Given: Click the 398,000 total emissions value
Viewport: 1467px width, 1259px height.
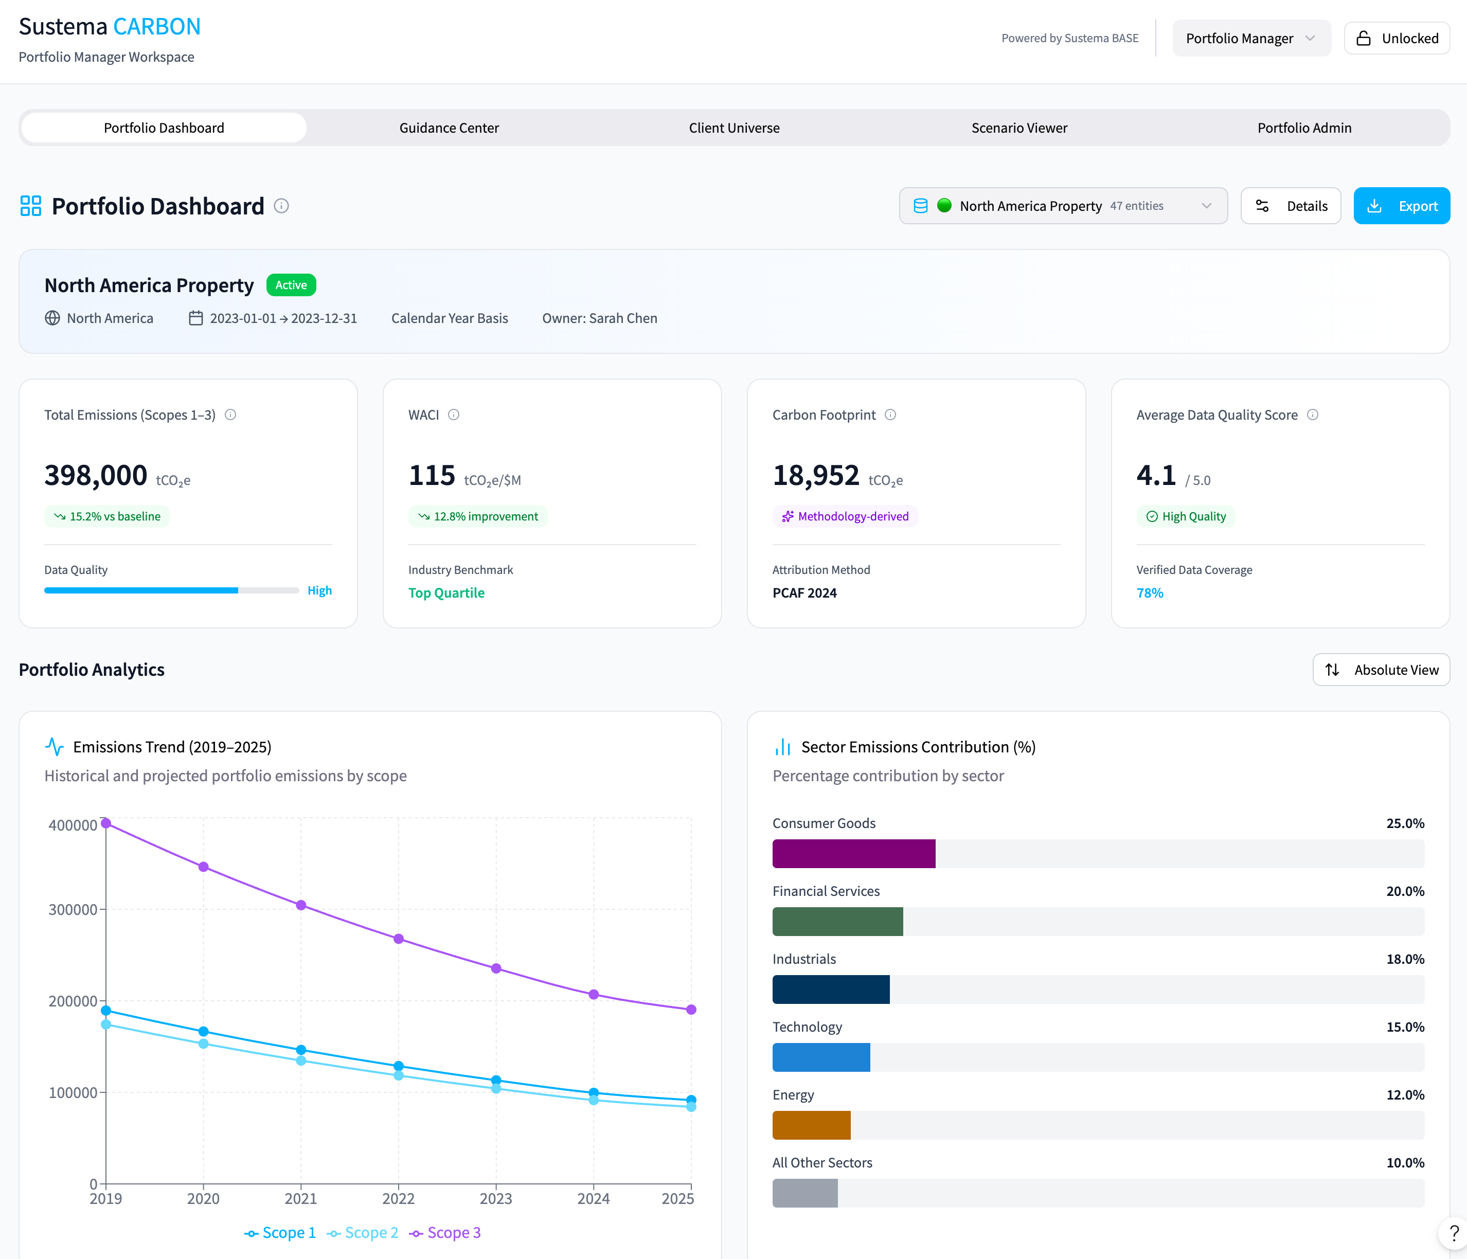Looking at the screenshot, I should click(x=96, y=475).
